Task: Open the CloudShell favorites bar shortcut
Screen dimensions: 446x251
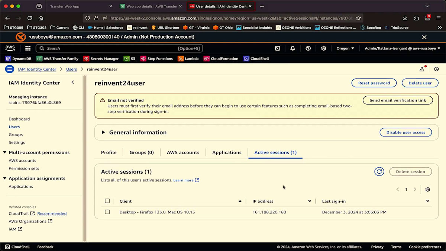Action: pyautogui.click(x=256, y=58)
